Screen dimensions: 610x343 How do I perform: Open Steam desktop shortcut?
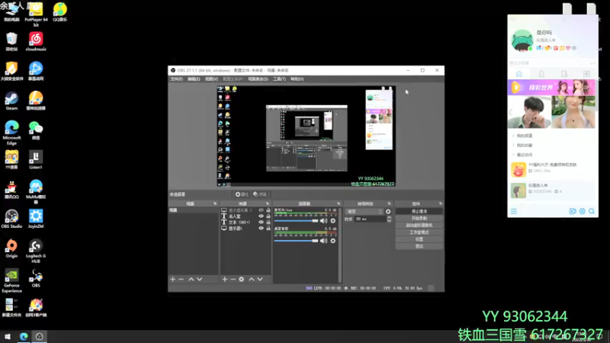(11, 101)
